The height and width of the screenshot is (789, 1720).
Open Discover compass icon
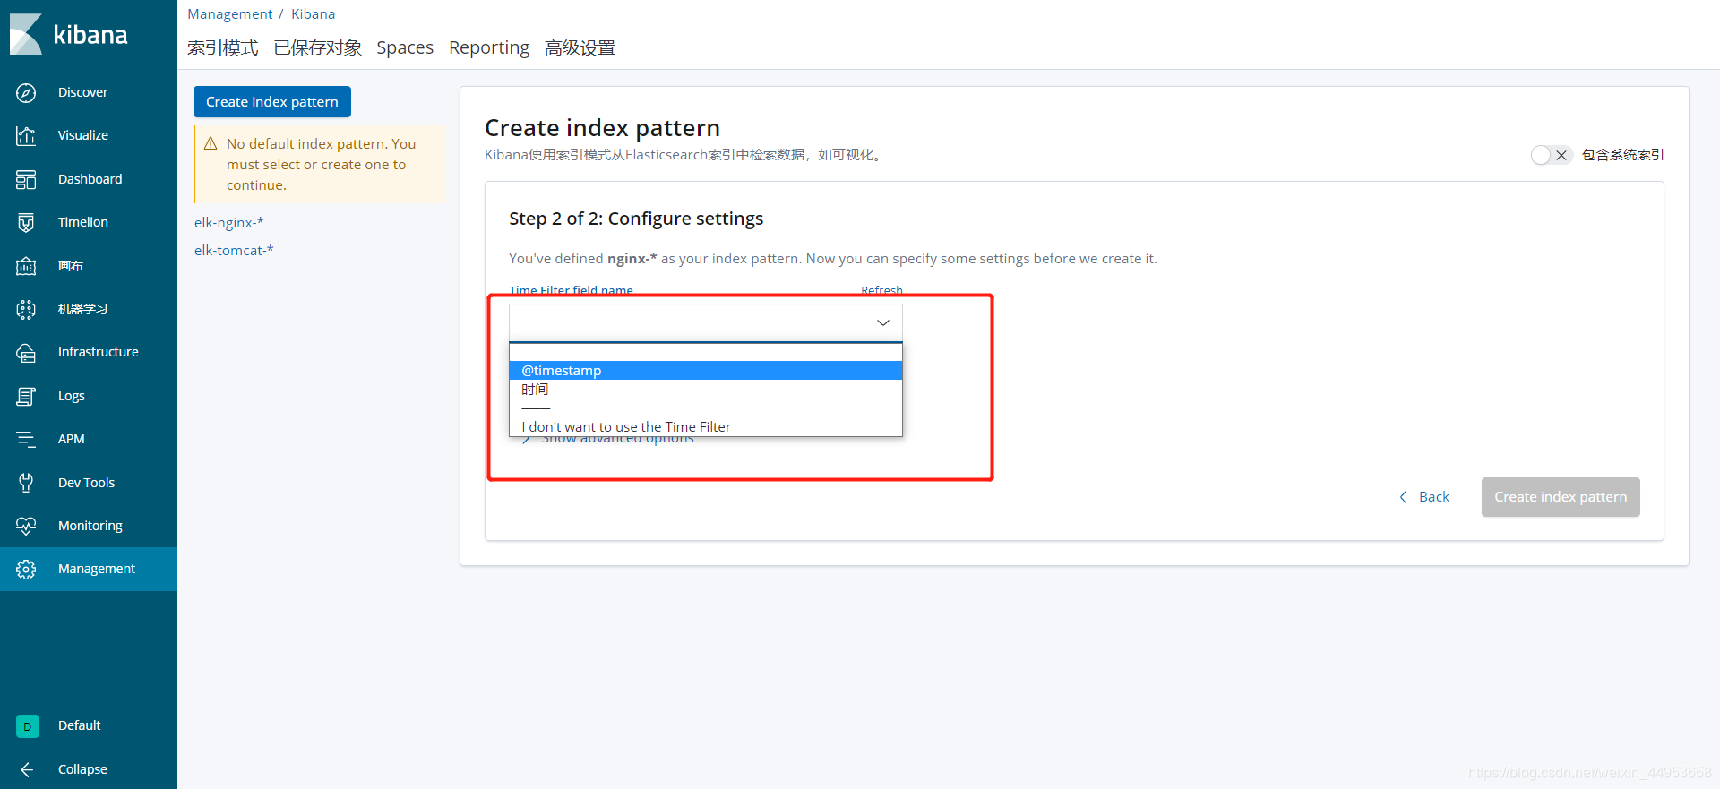(x=26, y=92)
